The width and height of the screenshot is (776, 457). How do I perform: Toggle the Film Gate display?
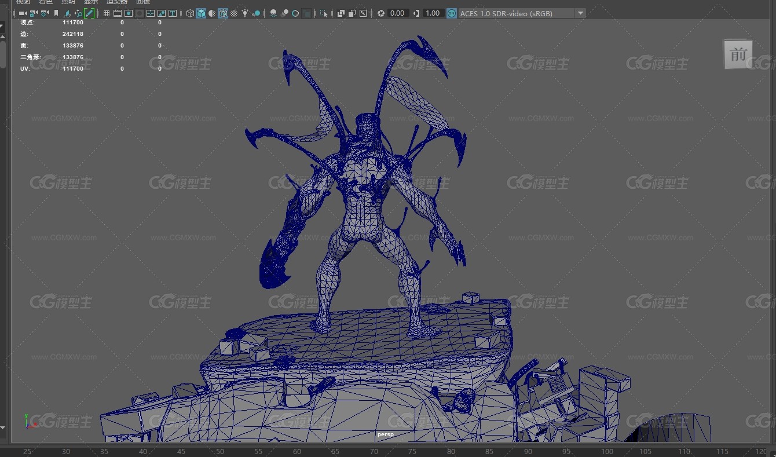pyautogui.click(x=118, y=13)
